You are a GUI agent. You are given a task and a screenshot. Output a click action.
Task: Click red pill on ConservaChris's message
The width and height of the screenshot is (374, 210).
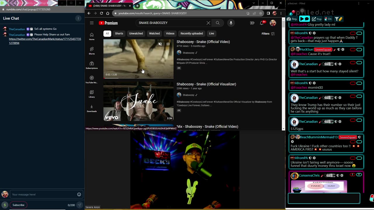353,175
